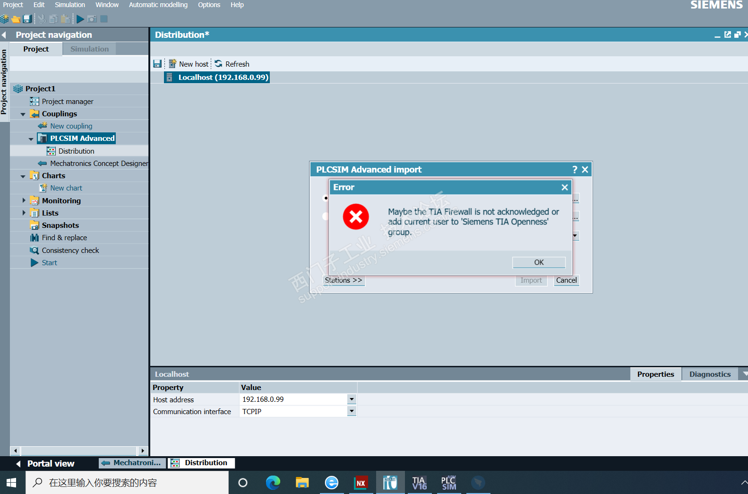Screen dimensions: 748x494
Task: Click the Copy toolbar icon
Action: point(53,19)
